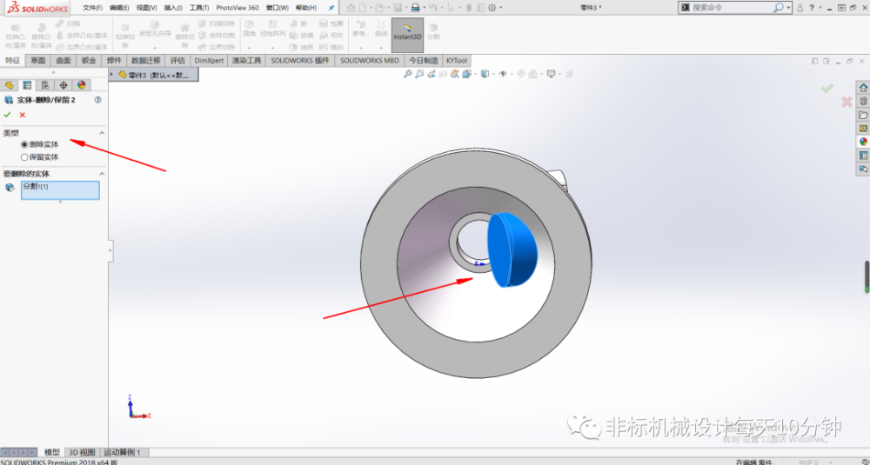This screenshot has height=465, width=870.
Task: Switch to the 钣金 sheet metal tab
Action: pos(89,61)
